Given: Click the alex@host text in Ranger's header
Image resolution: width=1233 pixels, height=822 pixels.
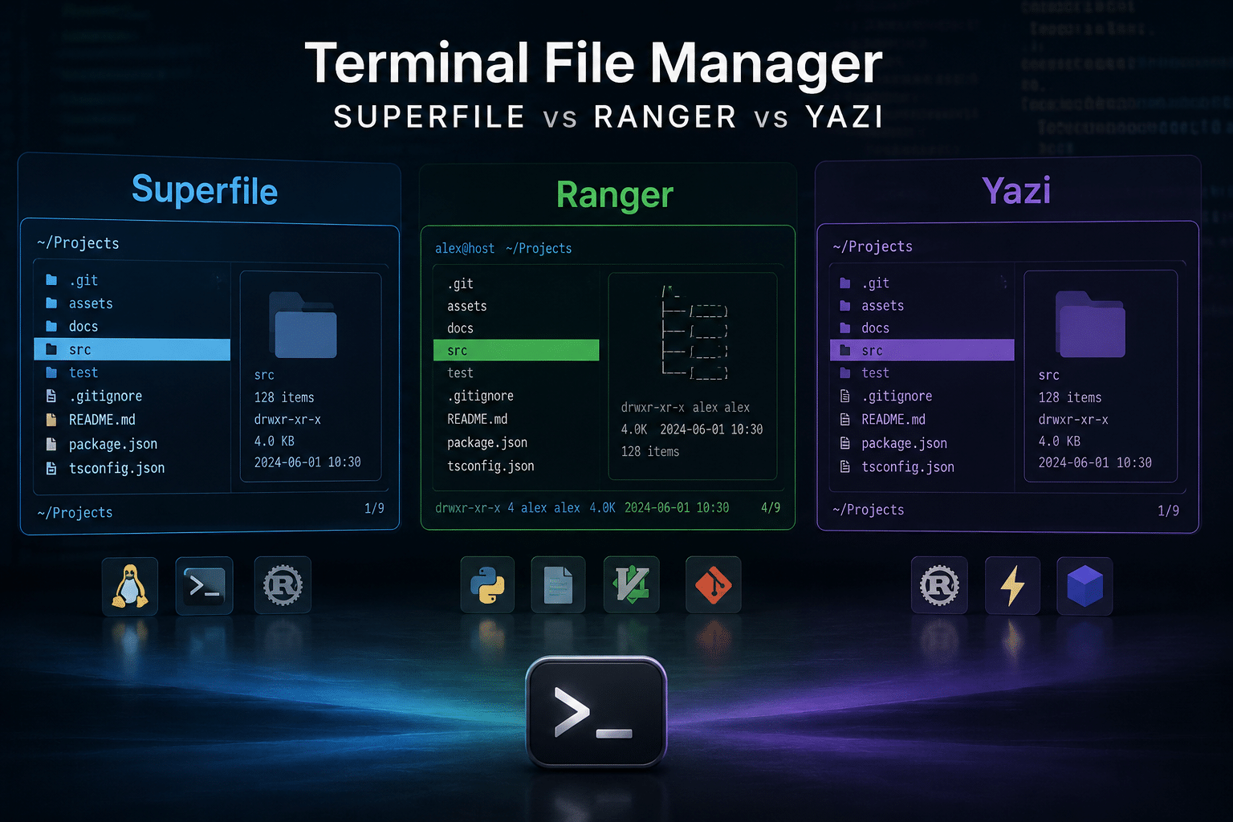Looking at the screenshot, I should [x=465, y=249].
